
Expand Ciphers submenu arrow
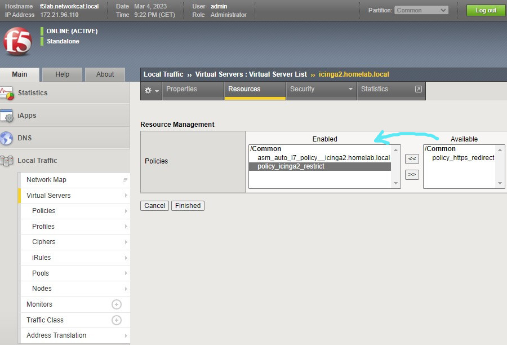point(126,242)
